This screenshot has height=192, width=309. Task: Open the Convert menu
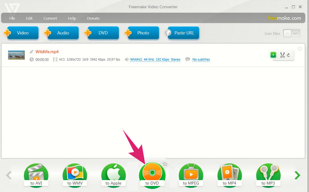coord(50,18)
